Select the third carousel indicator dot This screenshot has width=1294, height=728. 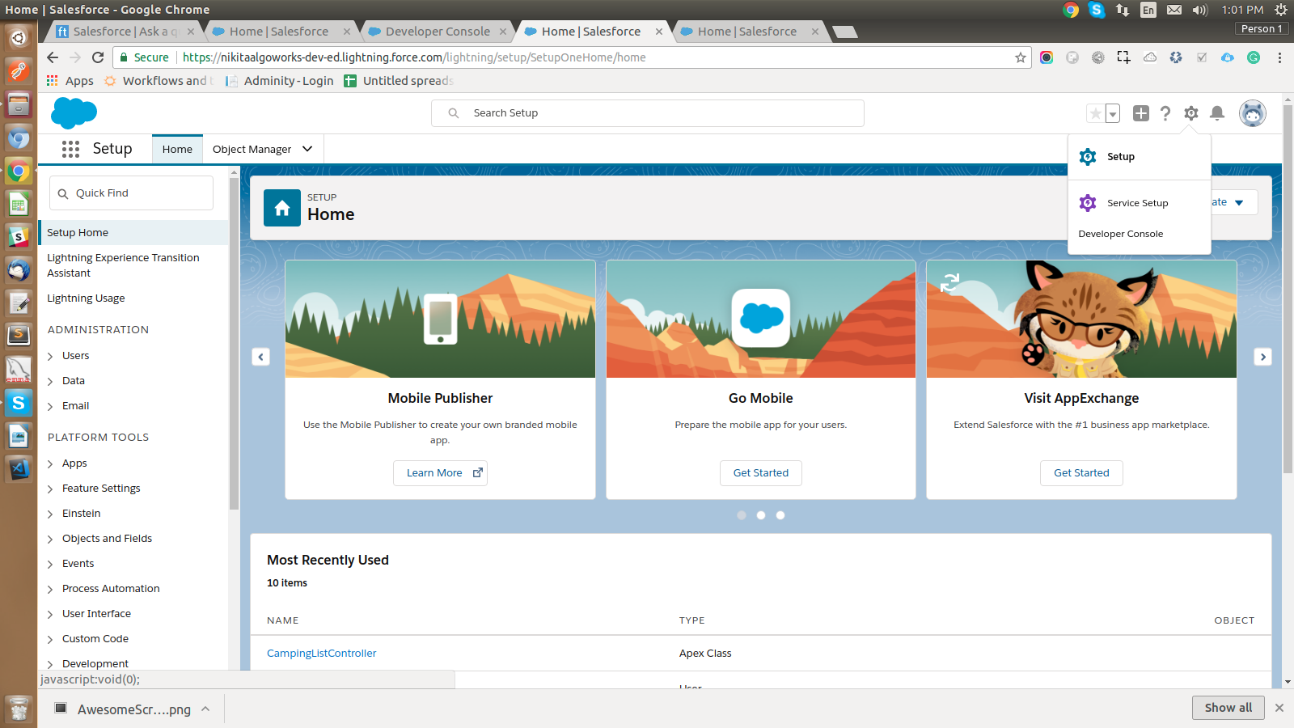(x=780, y=515)
